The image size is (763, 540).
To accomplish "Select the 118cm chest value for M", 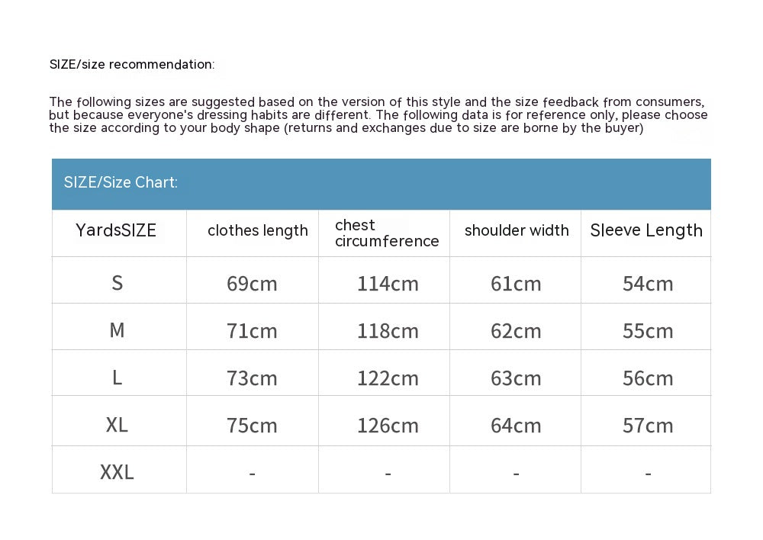I will point(388,331).
